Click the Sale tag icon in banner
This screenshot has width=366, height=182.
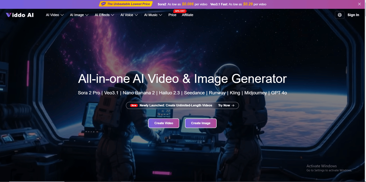click(x=103, y=4)
